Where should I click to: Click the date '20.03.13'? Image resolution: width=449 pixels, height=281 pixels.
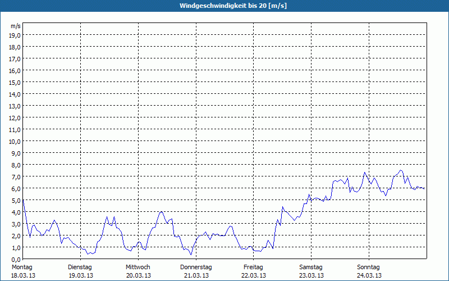[139, 275]
